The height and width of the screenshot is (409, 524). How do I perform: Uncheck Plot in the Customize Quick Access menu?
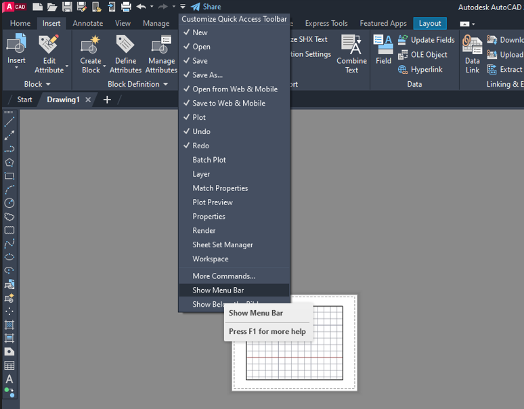click(234, 117)
